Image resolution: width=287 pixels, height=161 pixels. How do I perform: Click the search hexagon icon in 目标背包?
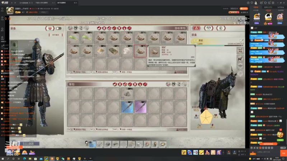tap(130, 28)
